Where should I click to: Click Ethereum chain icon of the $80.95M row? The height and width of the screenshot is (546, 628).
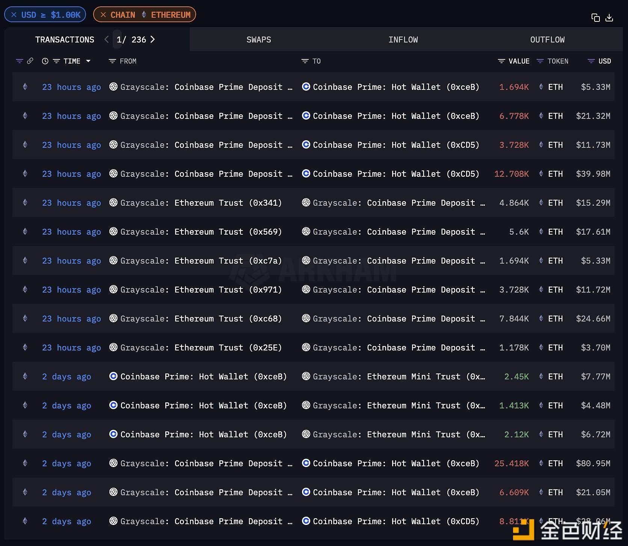tap(25, 463)
